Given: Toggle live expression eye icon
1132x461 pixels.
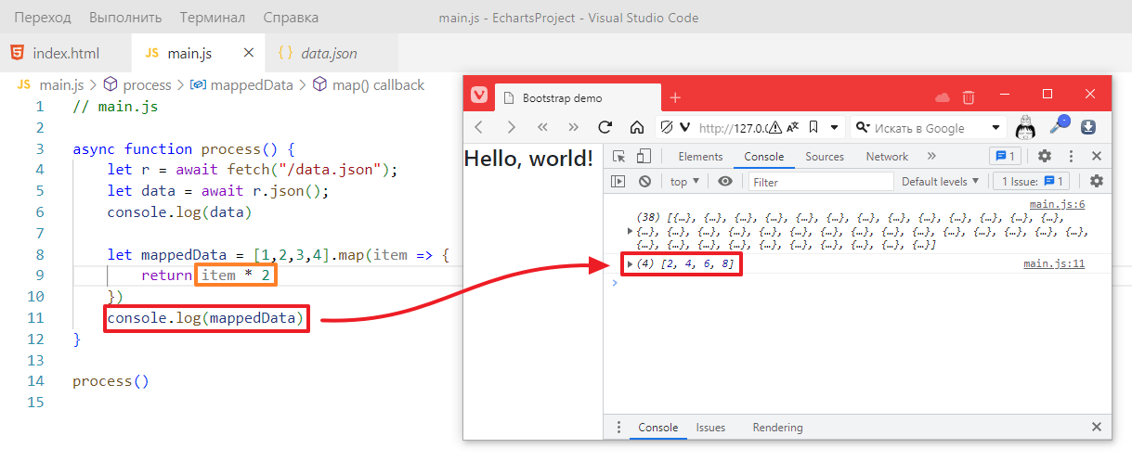Looking at the screenshot, I should 725,182.
